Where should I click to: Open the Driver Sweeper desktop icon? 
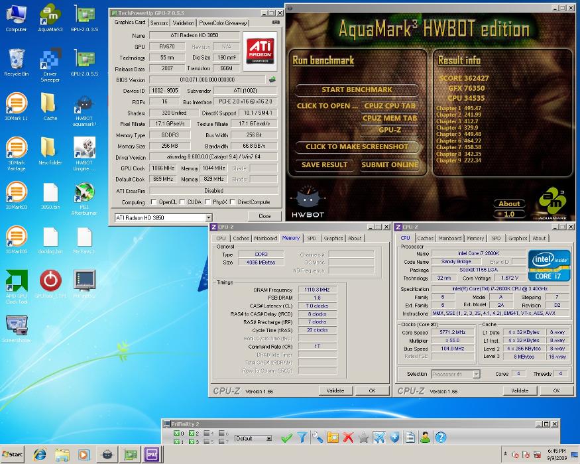click(x=50, y=64)
